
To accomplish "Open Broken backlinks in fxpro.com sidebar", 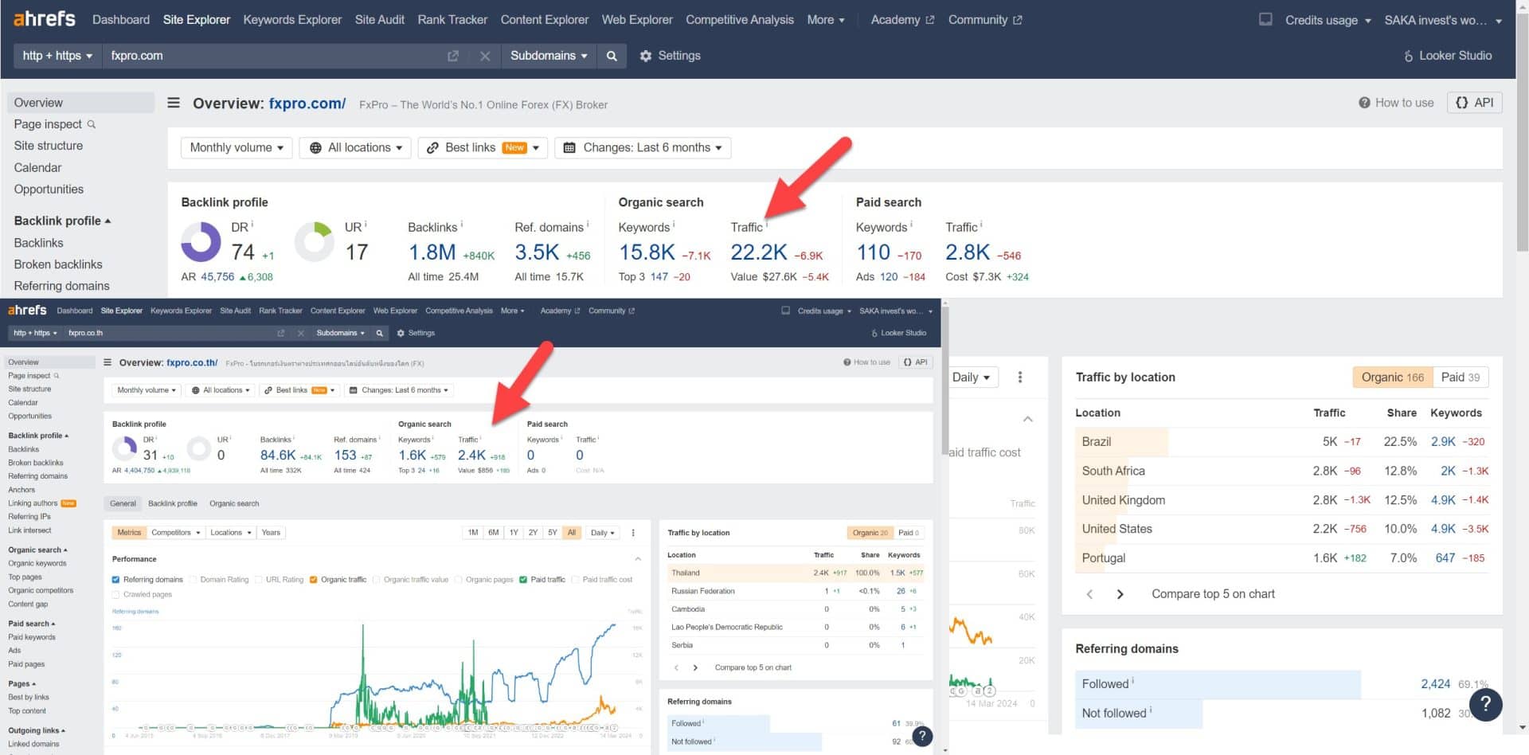I will [x=58, y=264].
